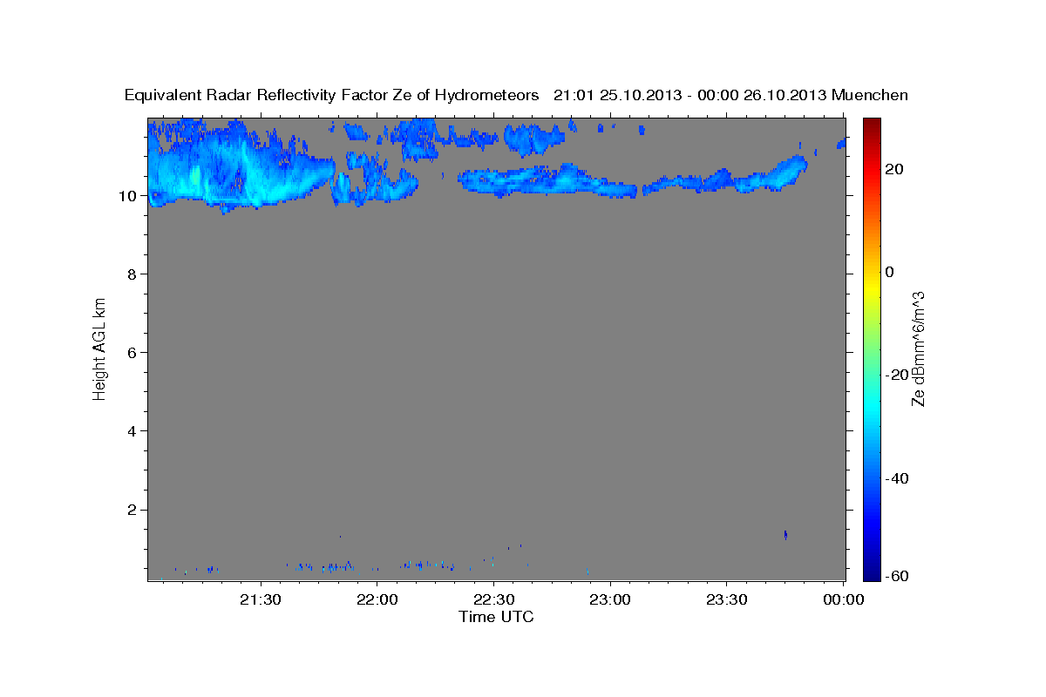Click the 22:30 time tick label

493,600
